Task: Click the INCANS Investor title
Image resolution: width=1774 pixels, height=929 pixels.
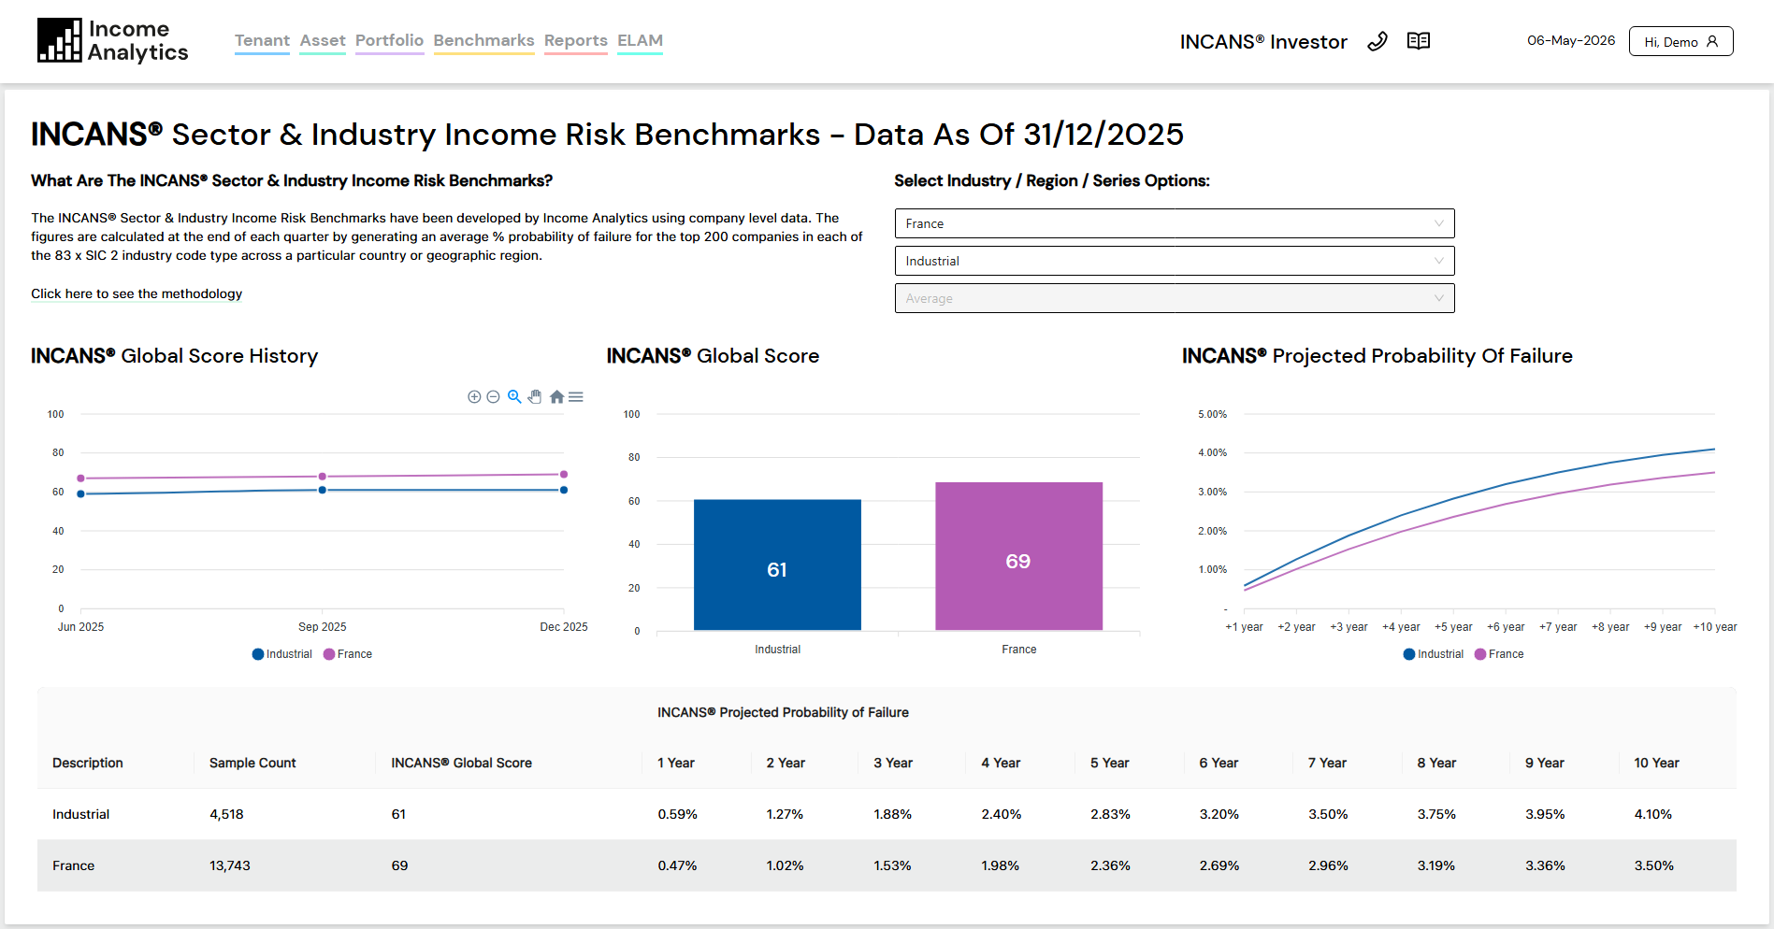Action: [x=1263, y=42]
